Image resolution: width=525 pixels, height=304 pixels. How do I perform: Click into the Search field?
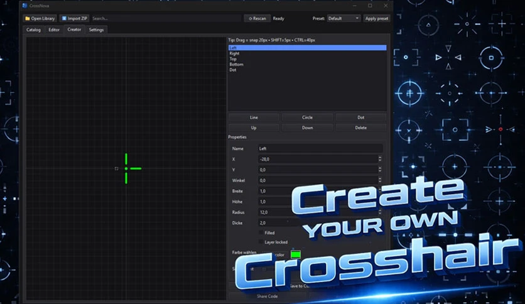pos(166,18)
